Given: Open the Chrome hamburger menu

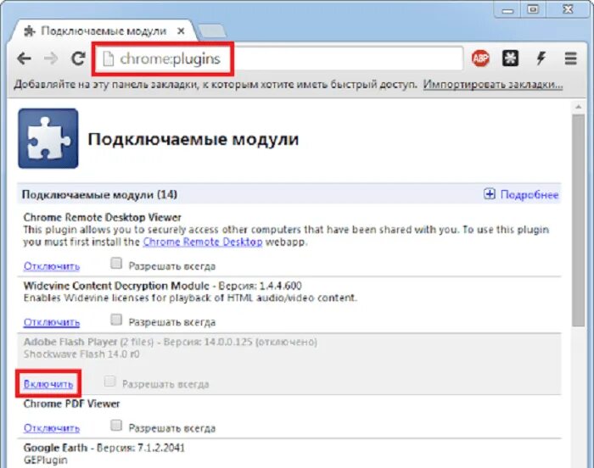Looking at the screenshot, I should [x=570, y=58].
